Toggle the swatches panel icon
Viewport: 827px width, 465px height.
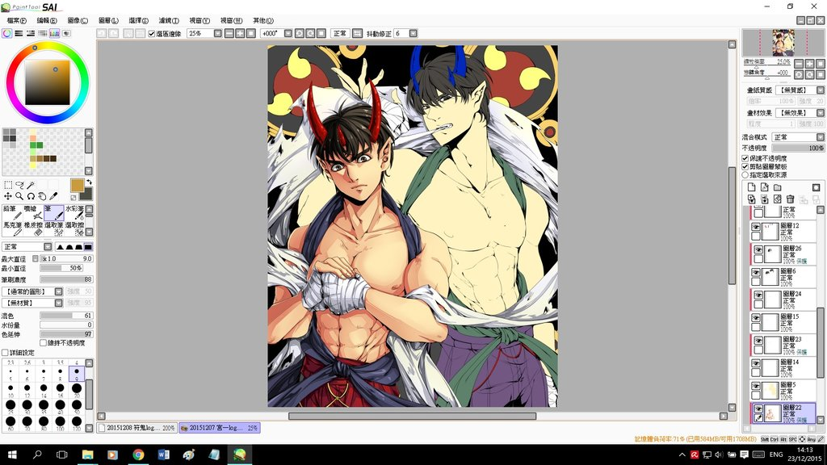(54, 33)
